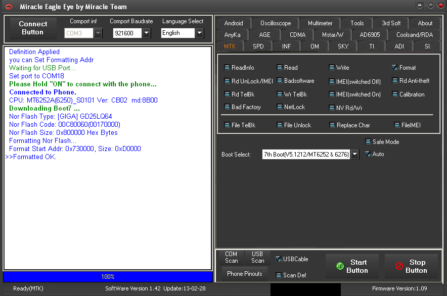Screen dimensions: 447x296
Task: Enable Rd UnLock/IMEI option
Action: click(x=227, y=81)
